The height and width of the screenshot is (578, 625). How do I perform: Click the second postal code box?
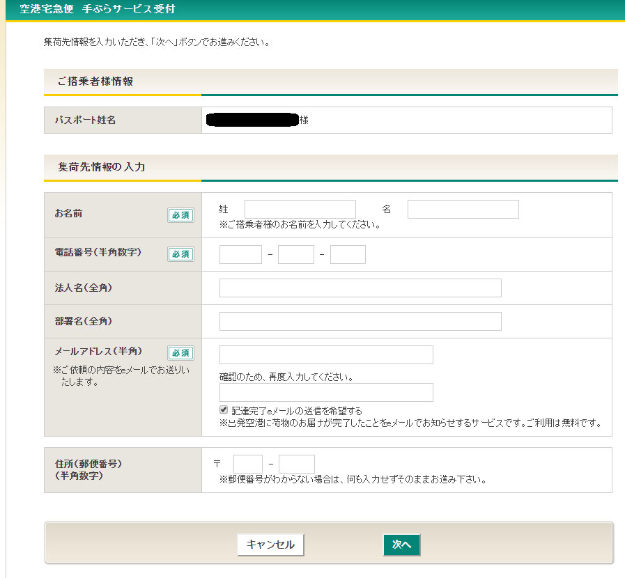tap(297, 464)
